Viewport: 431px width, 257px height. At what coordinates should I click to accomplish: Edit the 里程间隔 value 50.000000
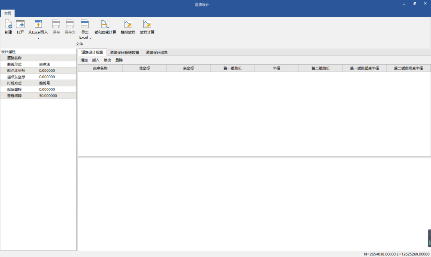coord(57,96)
